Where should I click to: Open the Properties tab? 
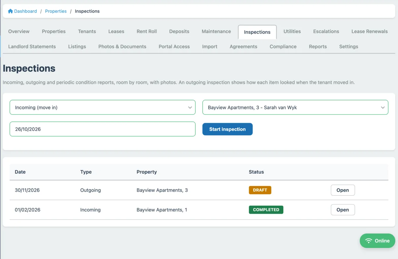point(54,32)
